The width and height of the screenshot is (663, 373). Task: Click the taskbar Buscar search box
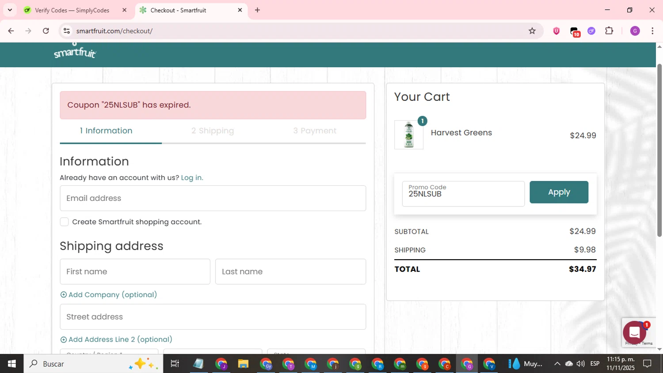tap(93, 364)
